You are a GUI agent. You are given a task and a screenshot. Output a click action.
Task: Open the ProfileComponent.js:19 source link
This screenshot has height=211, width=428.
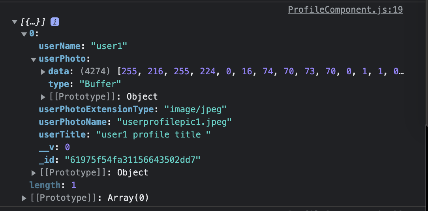pyautogui.click(x=345, y=10)
